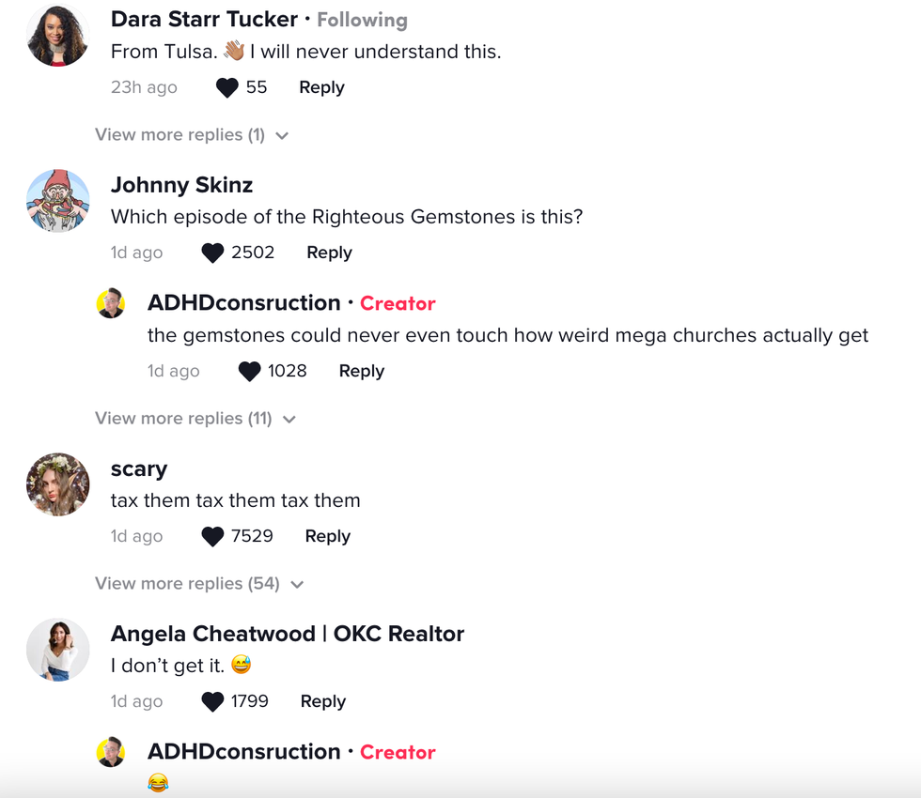Click the Creator badge next to ADHDconsruction

[x=398, y=302]
